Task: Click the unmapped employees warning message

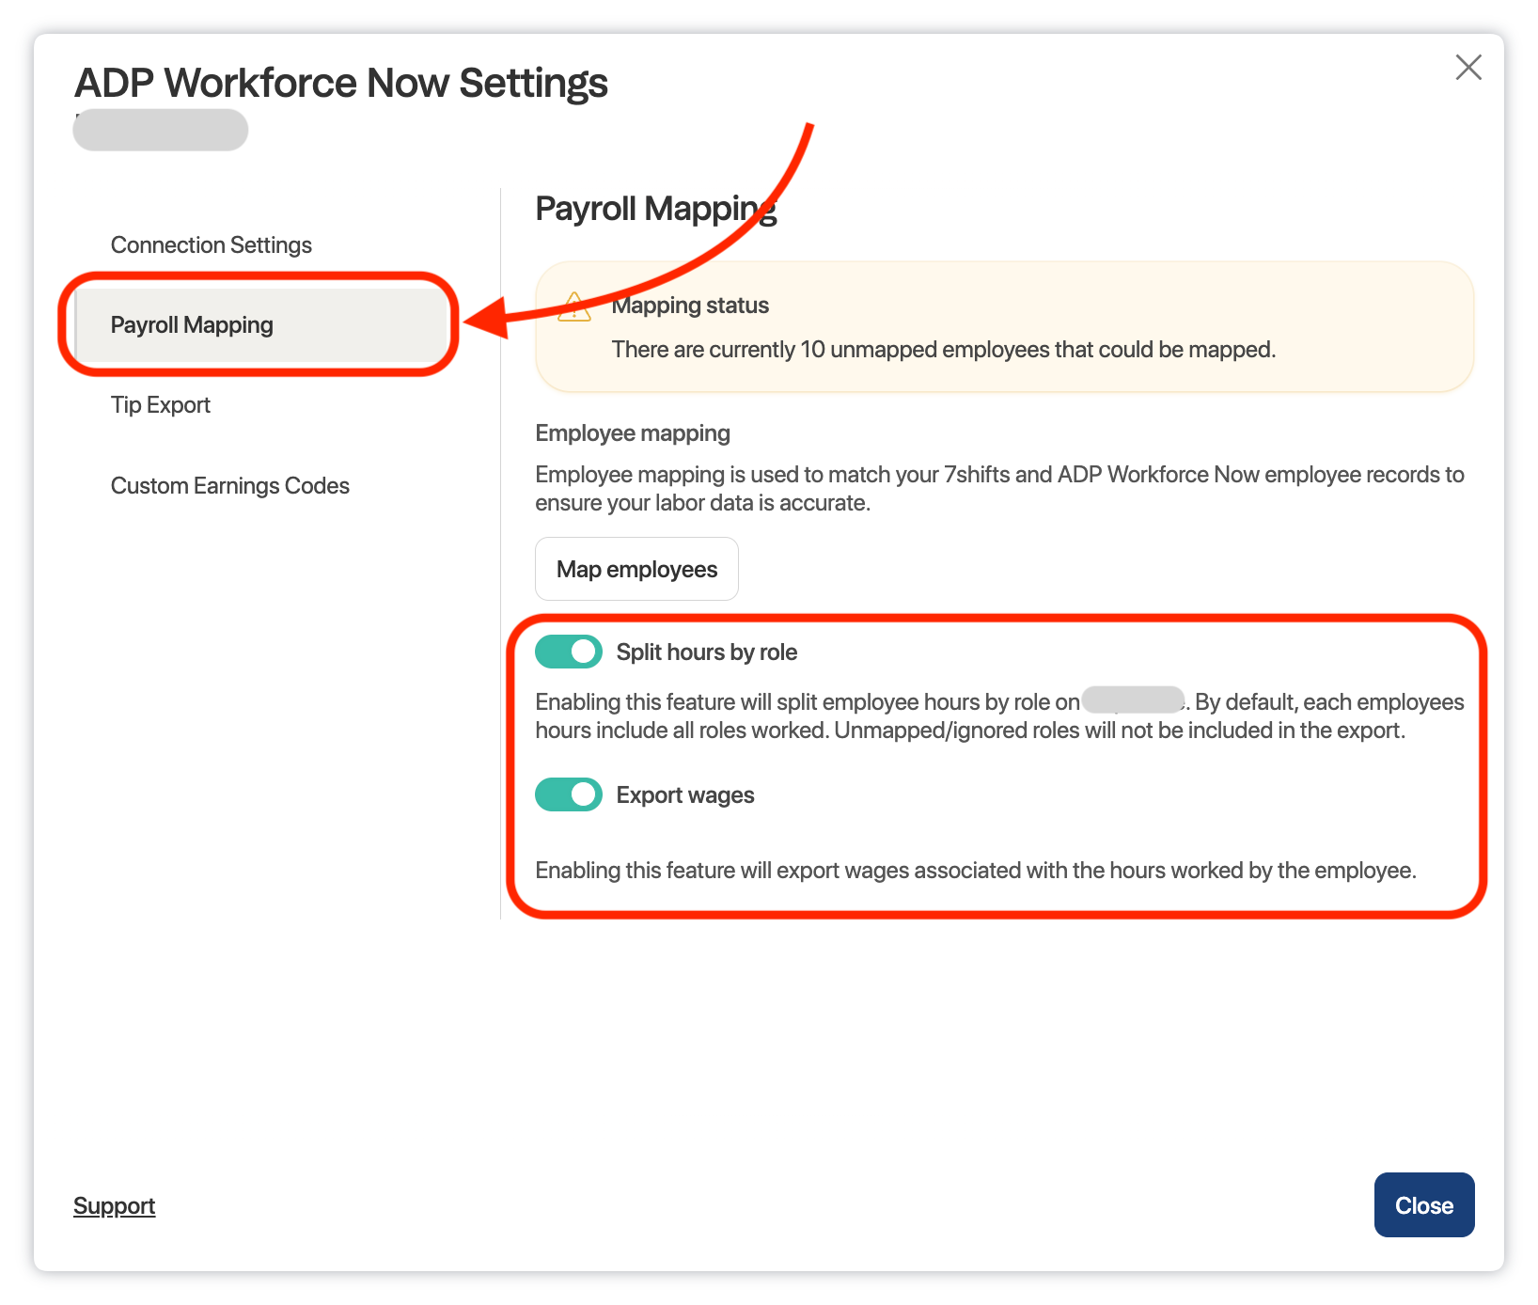Action: click(x=944, y=350)
